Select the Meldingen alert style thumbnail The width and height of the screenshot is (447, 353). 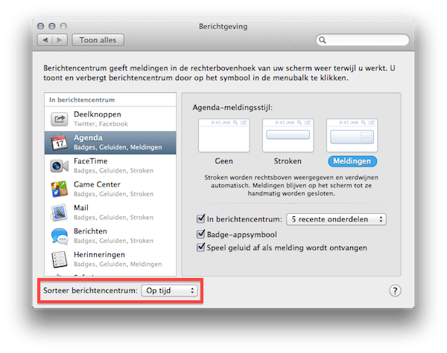pyautogui.click(x=352, y=135)
